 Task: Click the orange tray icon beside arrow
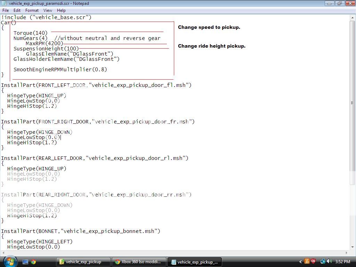(307, 261)
